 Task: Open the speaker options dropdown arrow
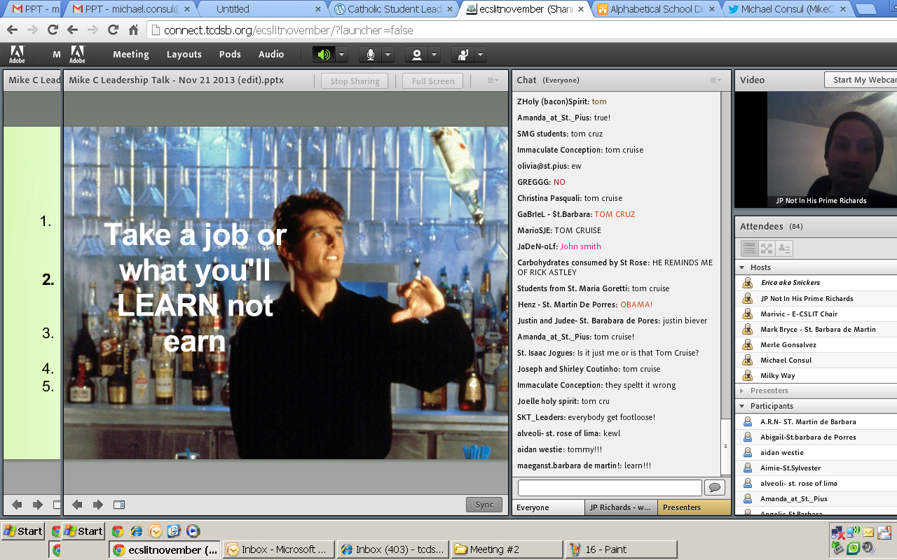[341, 55]
